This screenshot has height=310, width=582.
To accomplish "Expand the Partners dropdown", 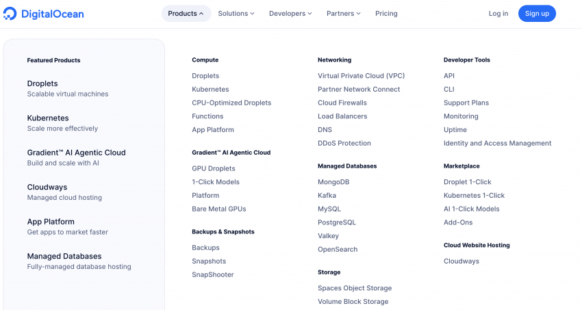I will [x=344, y=14].
